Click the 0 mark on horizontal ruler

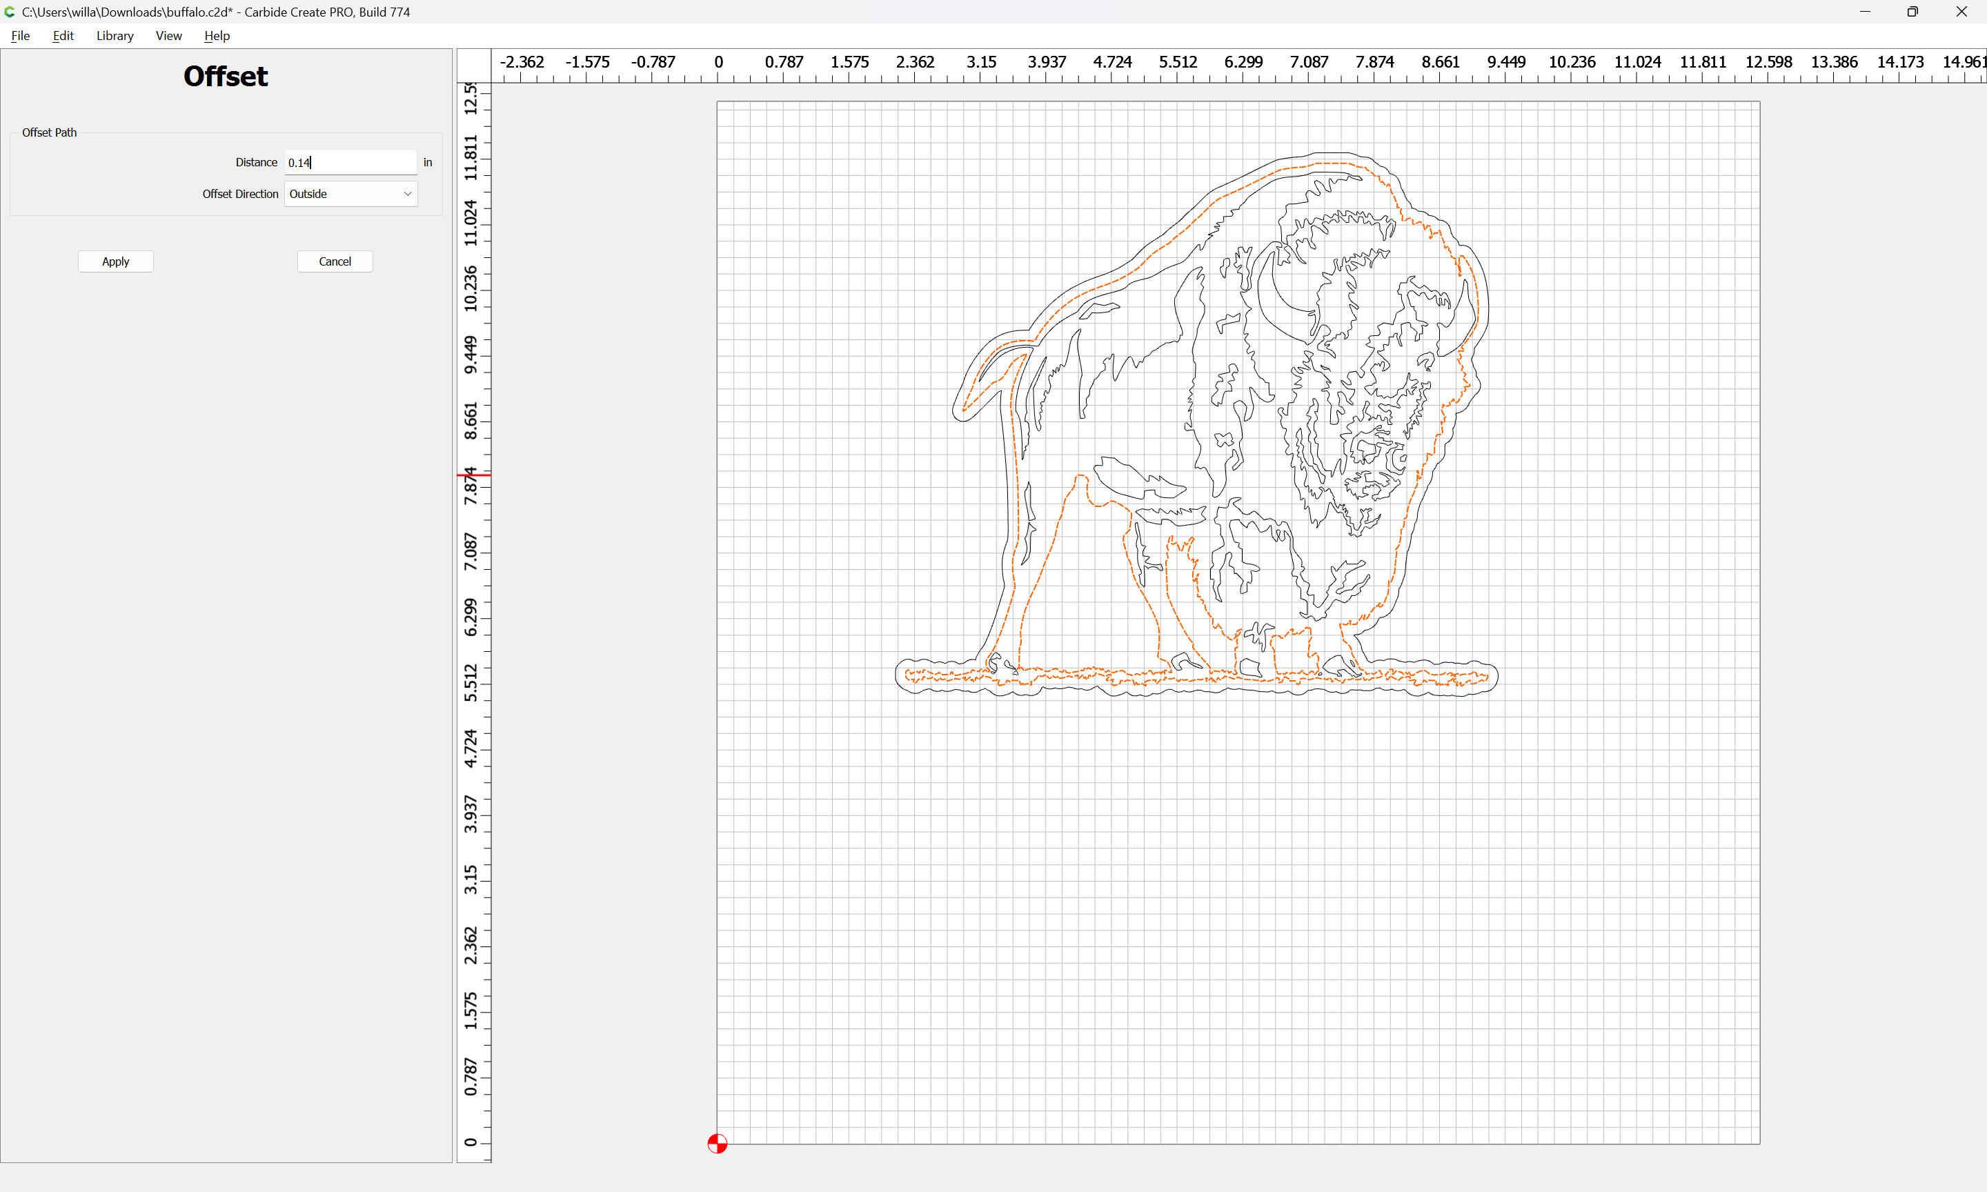tap(718, 62)
